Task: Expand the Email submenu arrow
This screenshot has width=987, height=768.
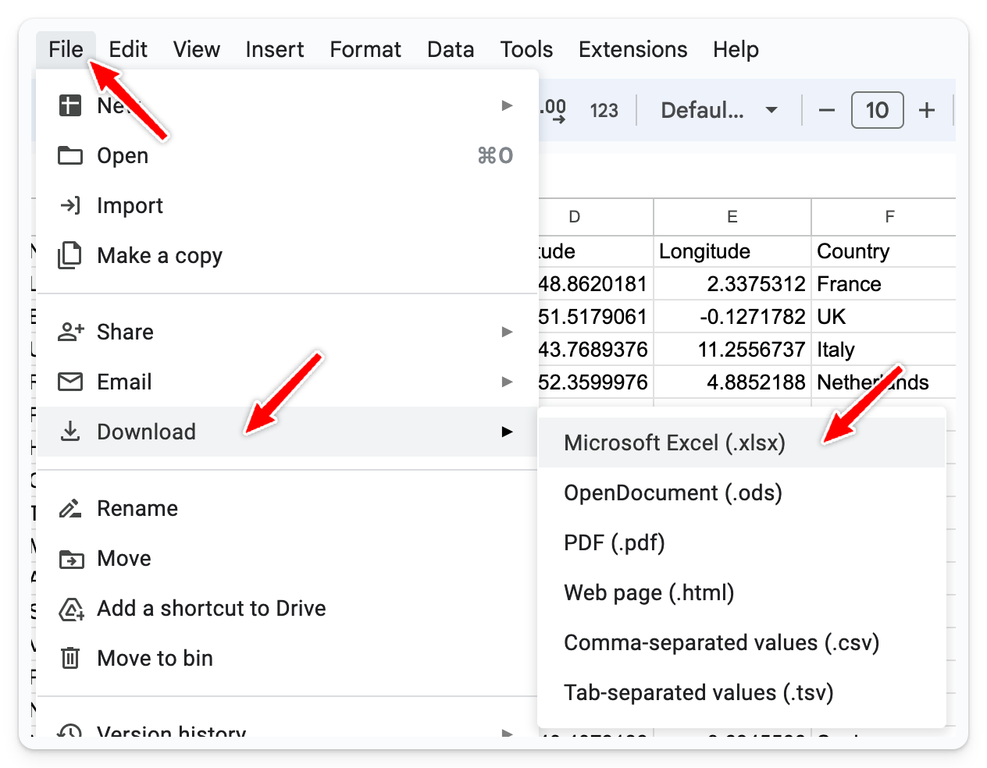Action: click(x=507, y=382)
